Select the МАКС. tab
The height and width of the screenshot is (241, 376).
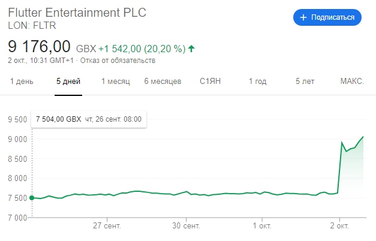coord(352,82)
